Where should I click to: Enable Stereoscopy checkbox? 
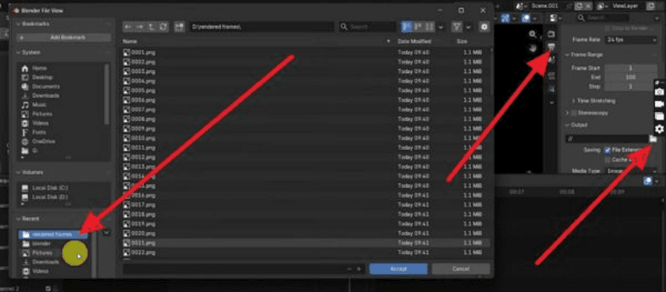574,113
